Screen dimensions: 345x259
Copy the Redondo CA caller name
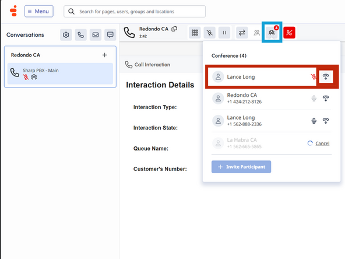174,29
